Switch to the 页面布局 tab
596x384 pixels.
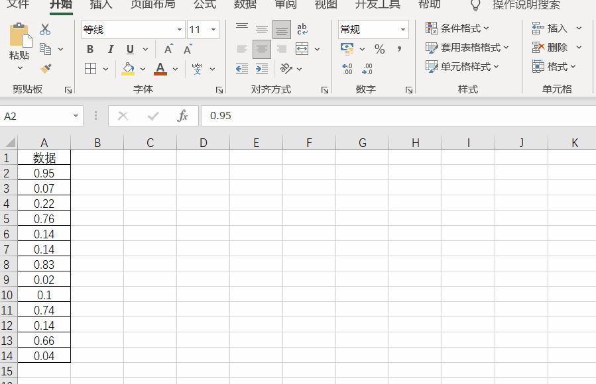(x=152, y=5)
